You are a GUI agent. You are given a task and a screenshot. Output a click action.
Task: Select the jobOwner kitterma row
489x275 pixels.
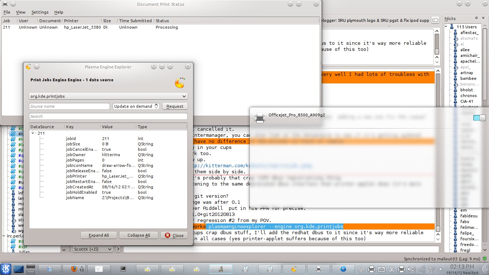(x=108, y=155)
